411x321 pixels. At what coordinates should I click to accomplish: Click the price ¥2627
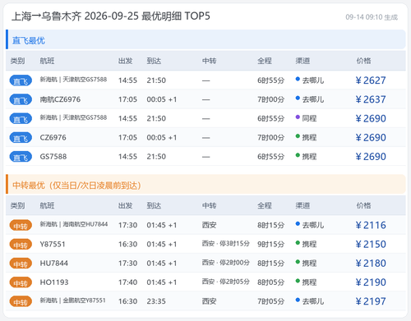click(x=371, y=80)
